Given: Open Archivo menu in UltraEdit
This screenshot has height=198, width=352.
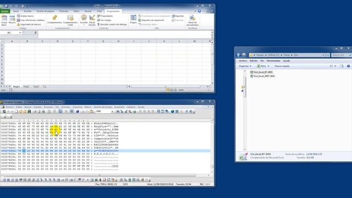Looking at the screenshot, I should click(10, 107).
